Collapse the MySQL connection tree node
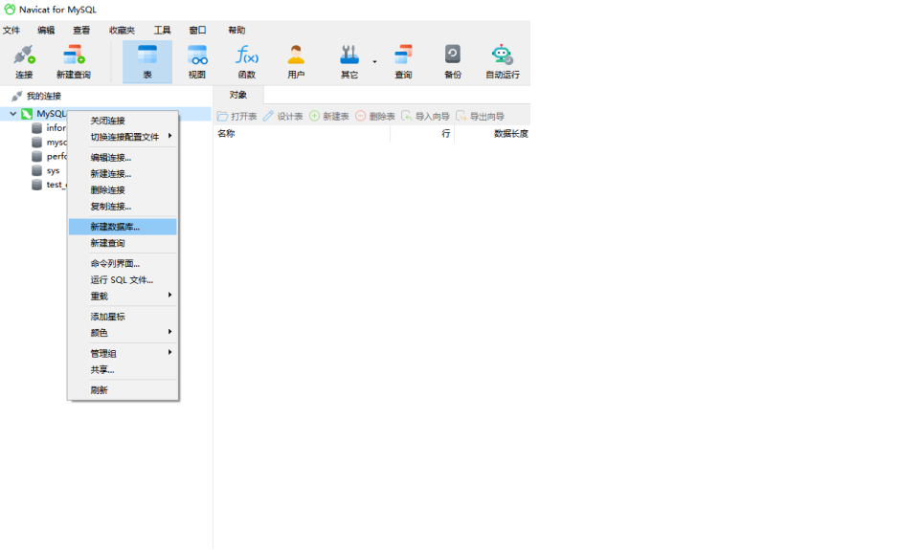 (x=12, y=114)
